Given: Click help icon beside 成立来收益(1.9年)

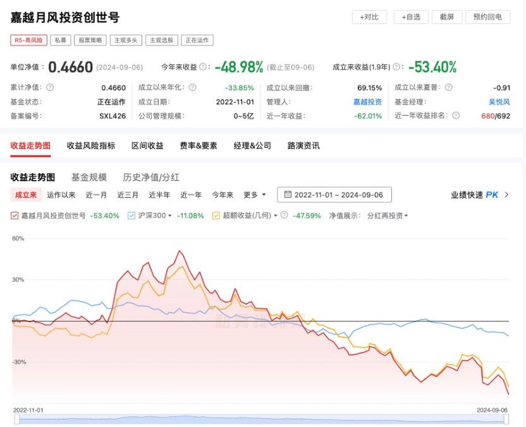Looking at the screenshot, I should point(397,67).
